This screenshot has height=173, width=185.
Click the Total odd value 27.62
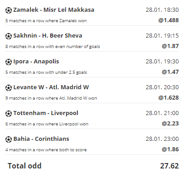[170, 166]
